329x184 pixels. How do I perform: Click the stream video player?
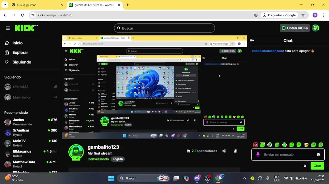pos(154,87)
